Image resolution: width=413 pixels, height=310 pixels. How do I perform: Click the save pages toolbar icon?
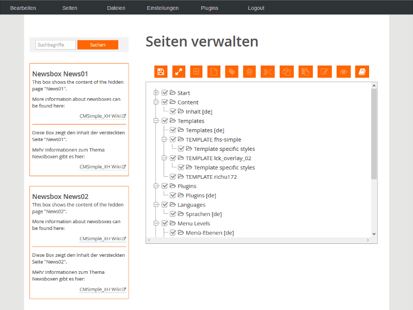(161, 72)
